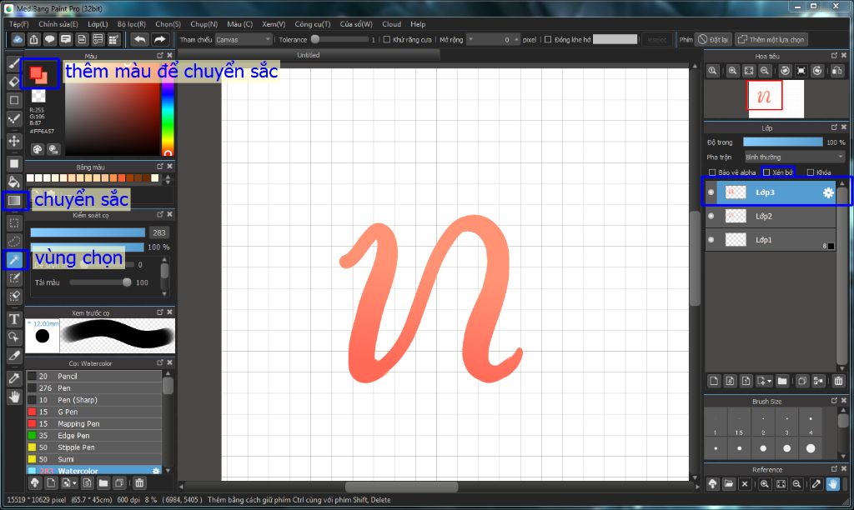Select the Brush tool
This screenshot has height=510, width=854.
pos(14,63)
